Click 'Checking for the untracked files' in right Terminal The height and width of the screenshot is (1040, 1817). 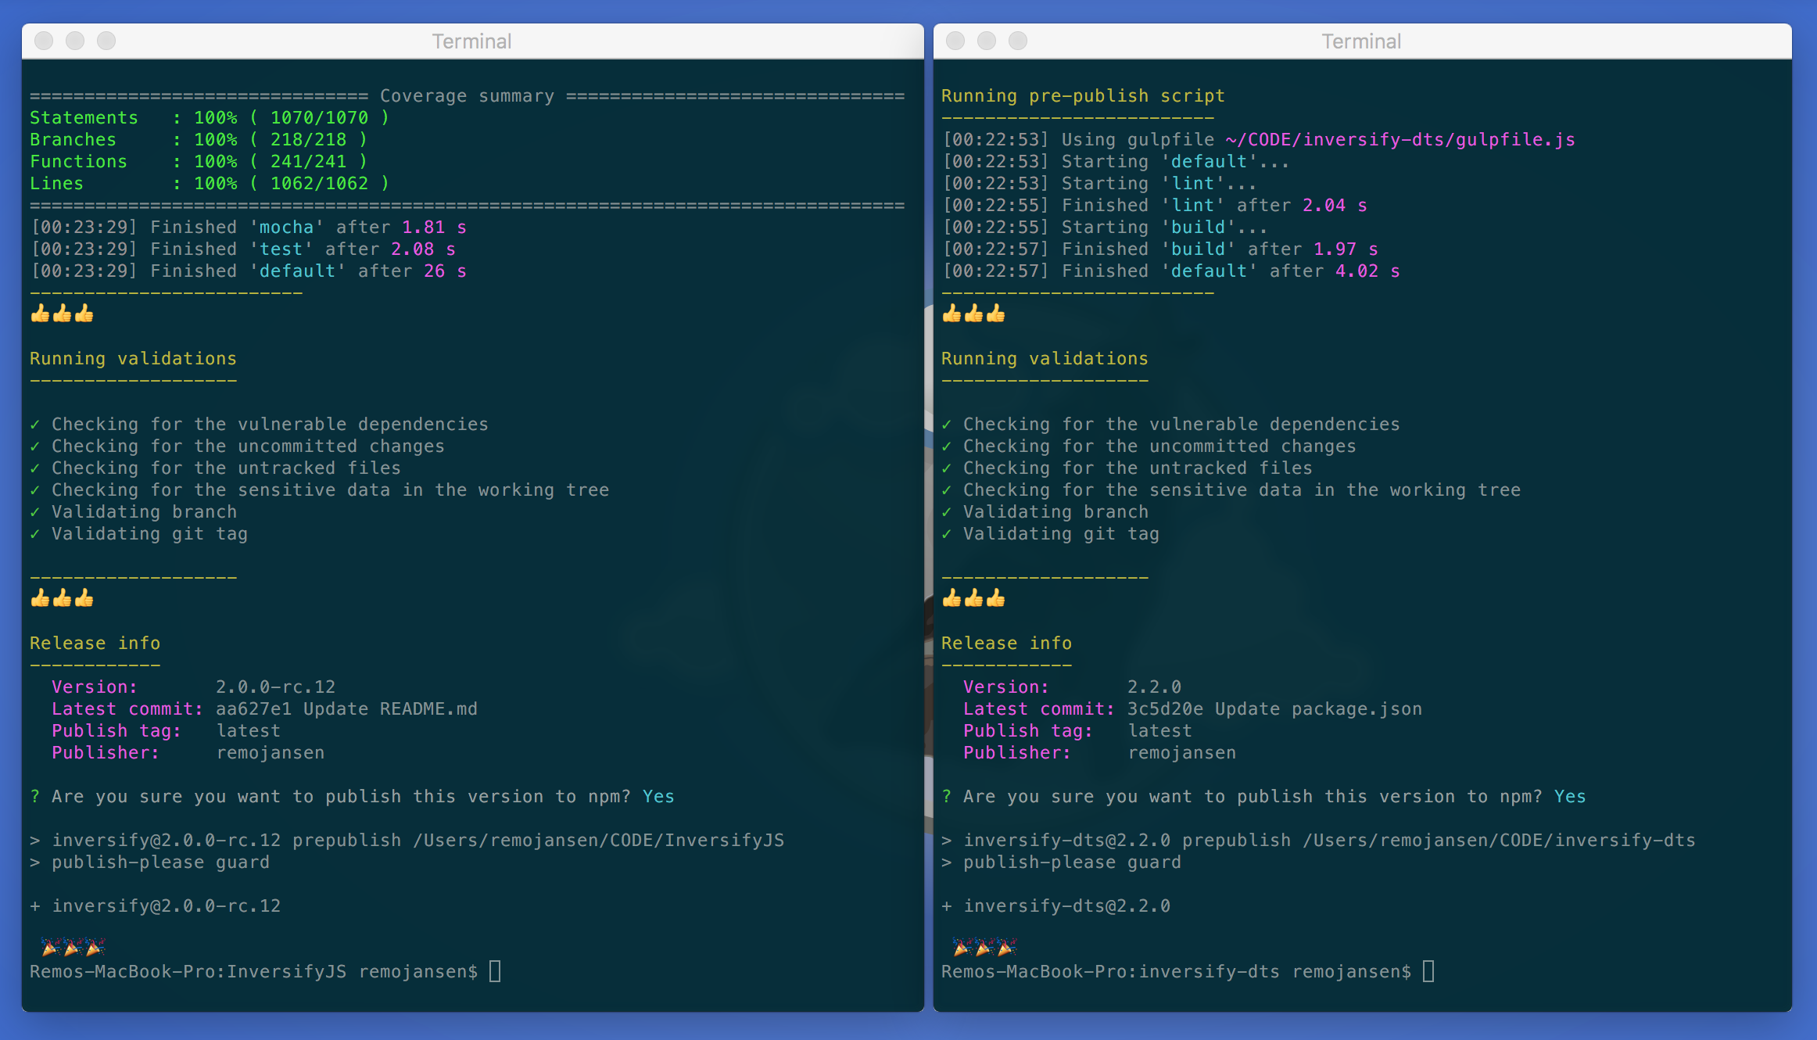(x=1127, y=468)
